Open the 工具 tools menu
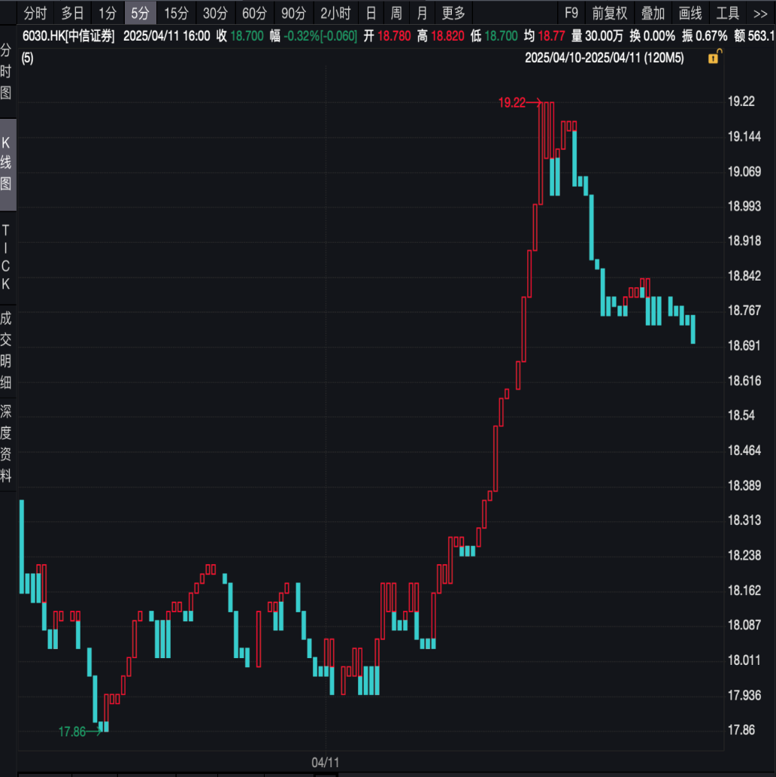 point(728,13)
